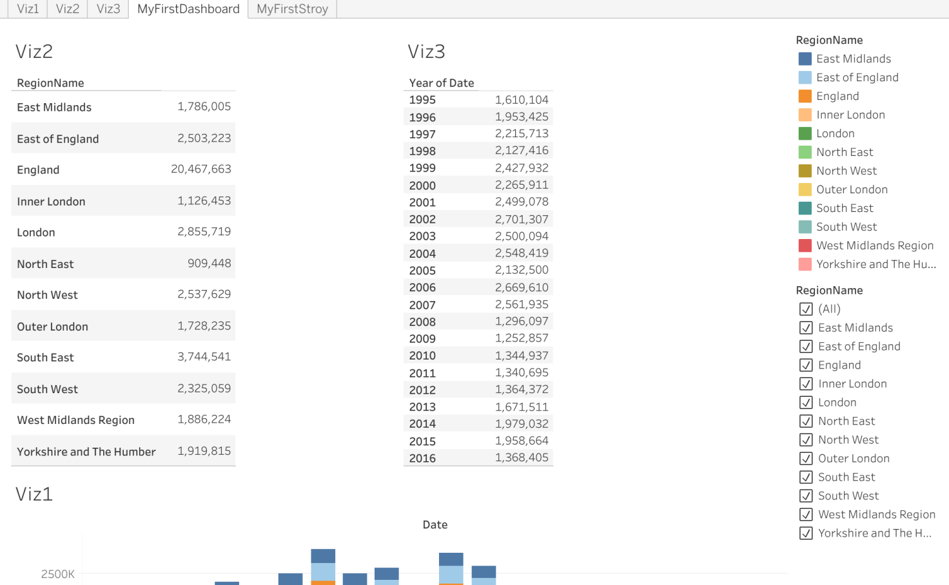Click the 2008 row in Viz3 table
The width and height of the screenshot is (949, 585).
[x=478, y=321]
